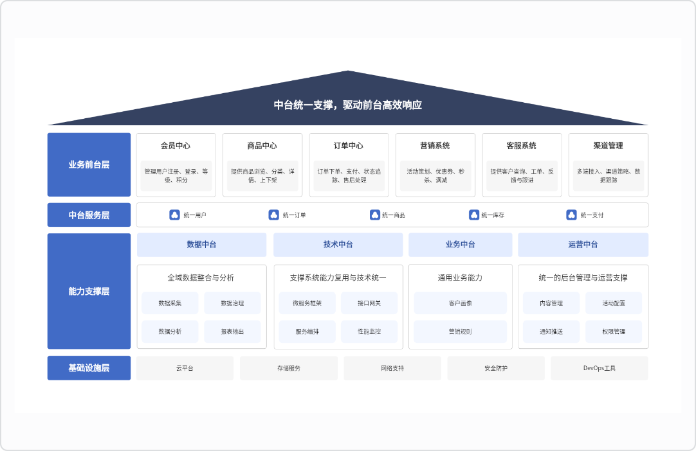This screenshot has width=696, height=451.
Task: Select the 统一订单 label
Action: click(295, 215)
